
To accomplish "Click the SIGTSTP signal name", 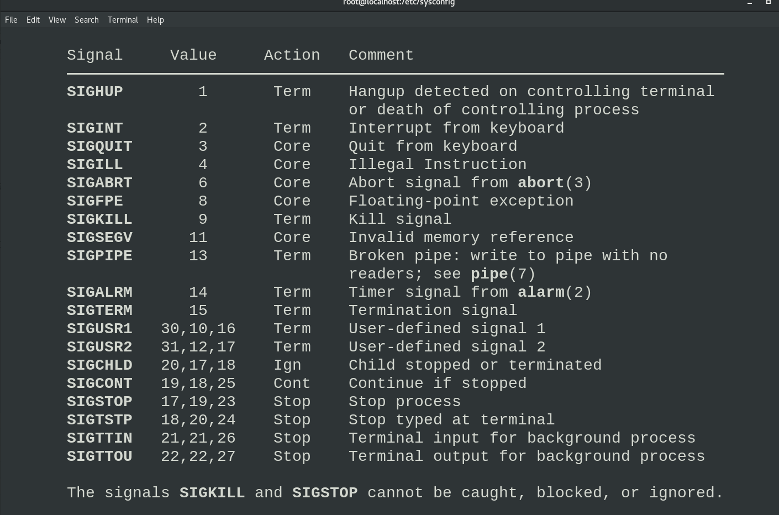I will pyautogui.click(x=99, y=420).
